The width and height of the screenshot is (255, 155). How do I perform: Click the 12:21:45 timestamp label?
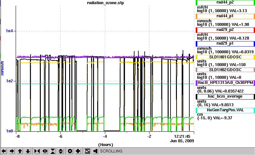[x=182, y=137]
